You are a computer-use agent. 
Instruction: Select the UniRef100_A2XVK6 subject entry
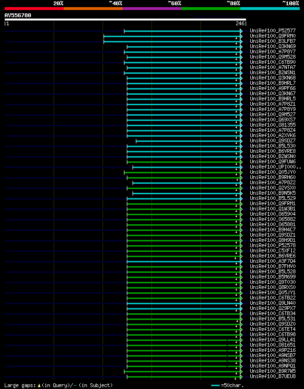(x=273, y=135)
